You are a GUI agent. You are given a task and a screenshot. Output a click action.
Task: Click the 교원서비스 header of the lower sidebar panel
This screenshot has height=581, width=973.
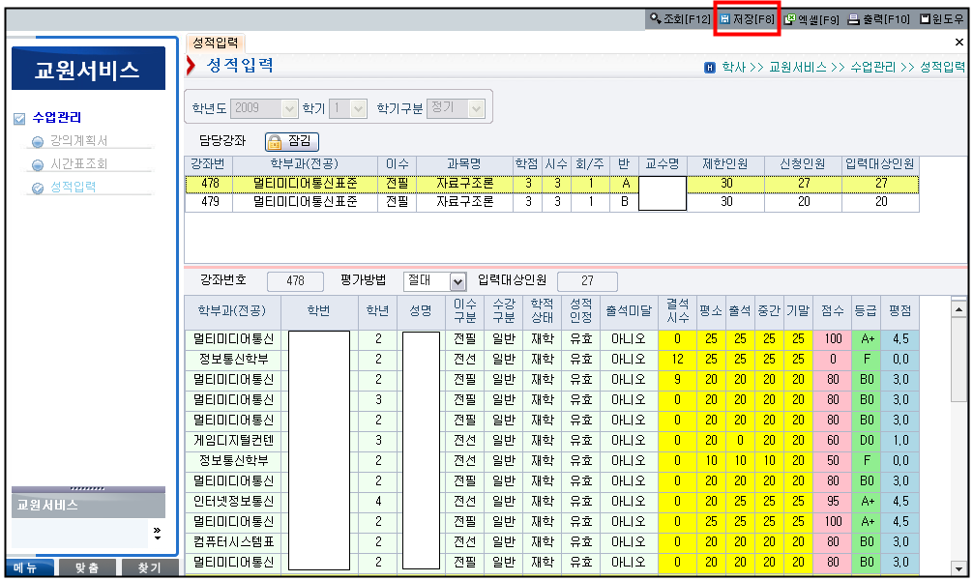[x=88, y=505]
